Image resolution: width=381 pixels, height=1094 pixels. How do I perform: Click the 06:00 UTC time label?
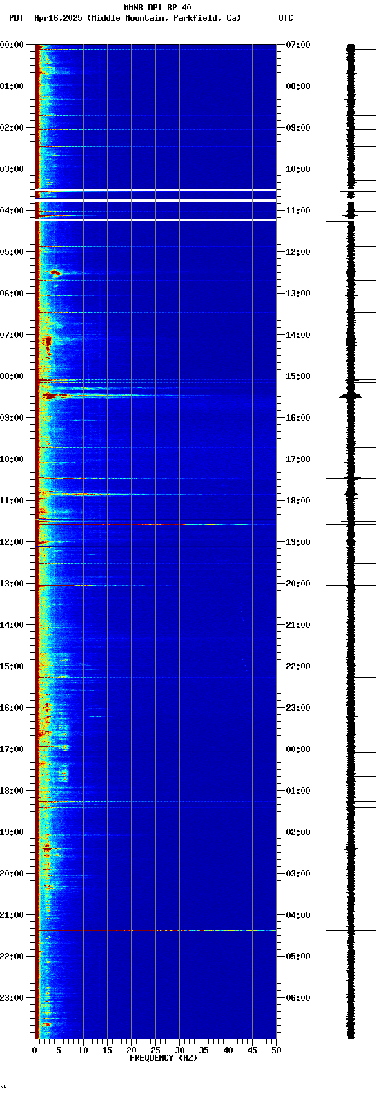point(298,998)
